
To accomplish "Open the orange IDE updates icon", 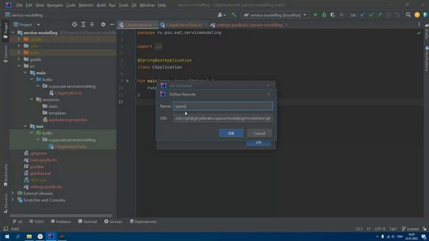I will pos(417,15).
